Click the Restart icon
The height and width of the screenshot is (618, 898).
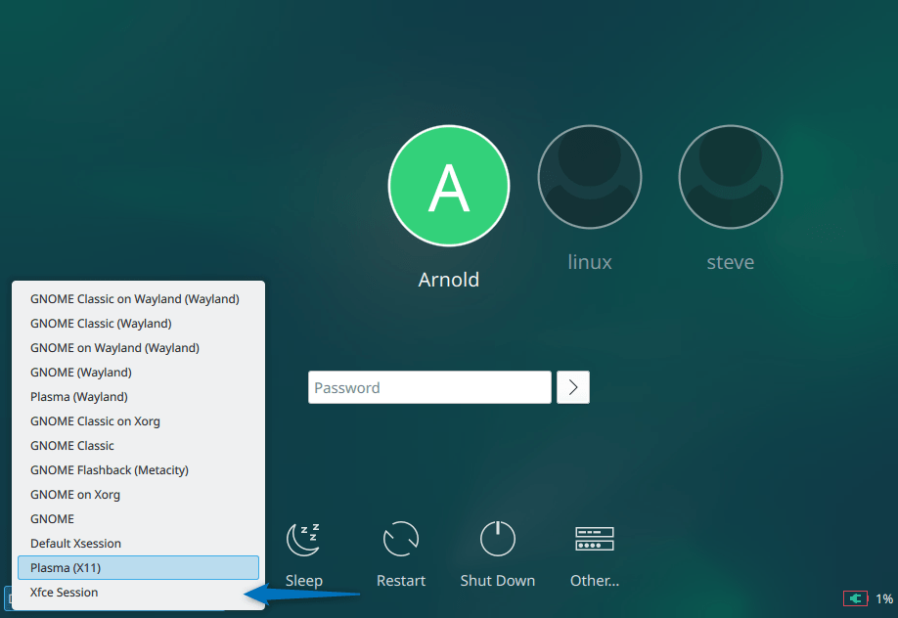pos(400,539)
